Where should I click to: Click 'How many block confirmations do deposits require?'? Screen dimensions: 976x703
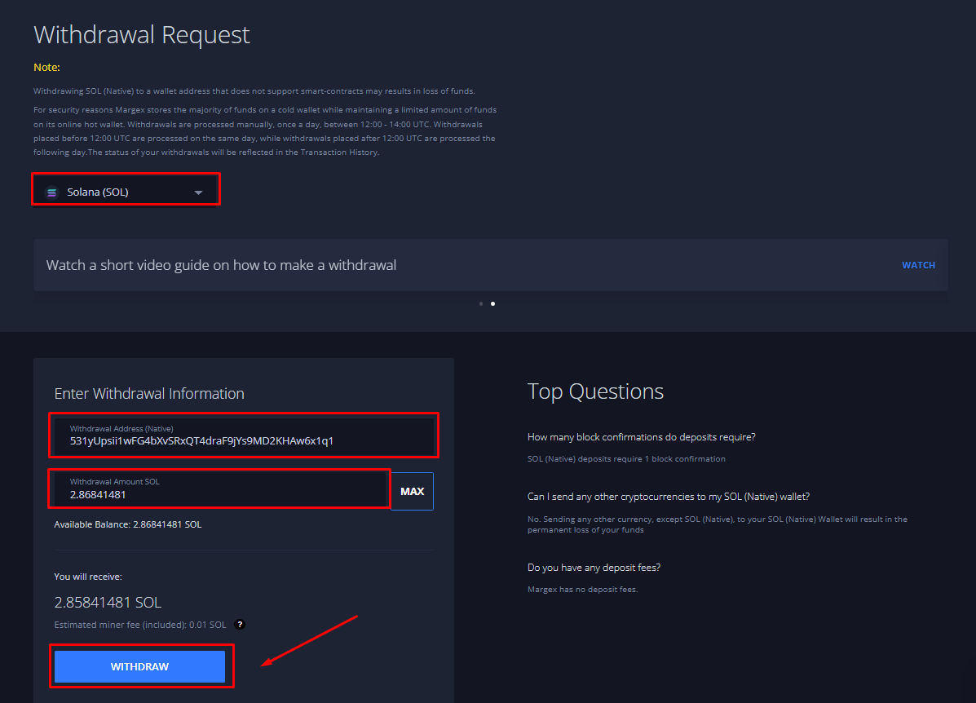pos(641,437)
